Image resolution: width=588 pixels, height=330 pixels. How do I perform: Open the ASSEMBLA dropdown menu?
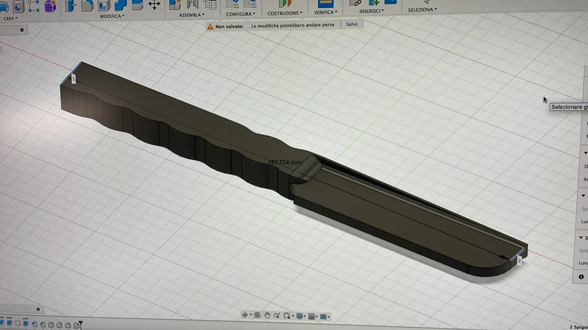tap(192, 15)
